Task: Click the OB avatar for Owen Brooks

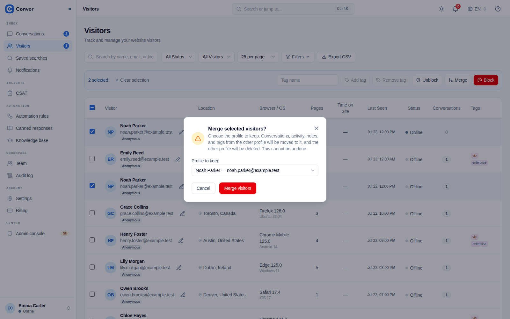Action: click(x=111, y=295)
